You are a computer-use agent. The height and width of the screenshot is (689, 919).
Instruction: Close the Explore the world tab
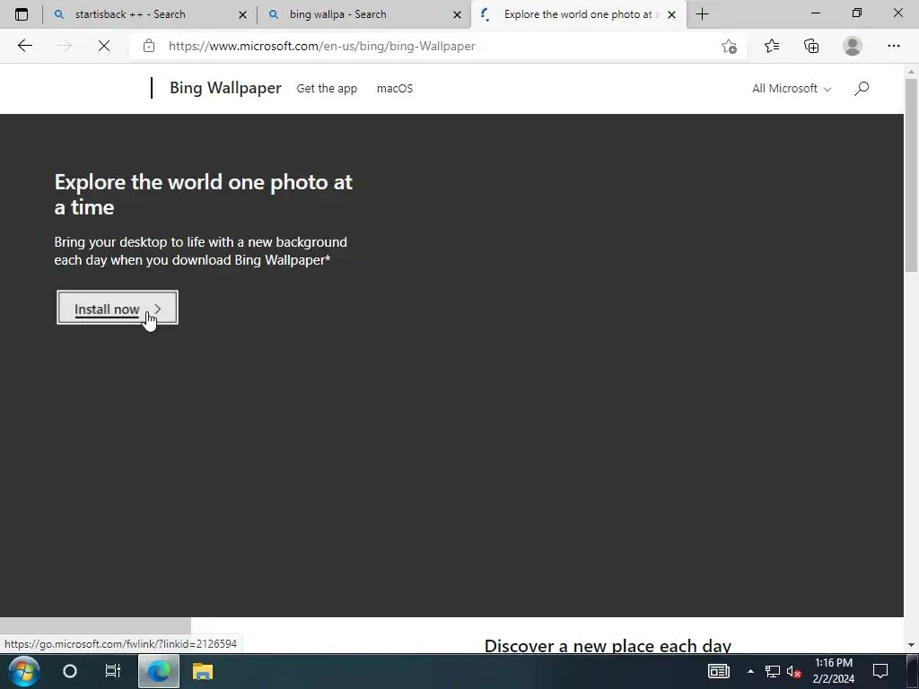671,14
